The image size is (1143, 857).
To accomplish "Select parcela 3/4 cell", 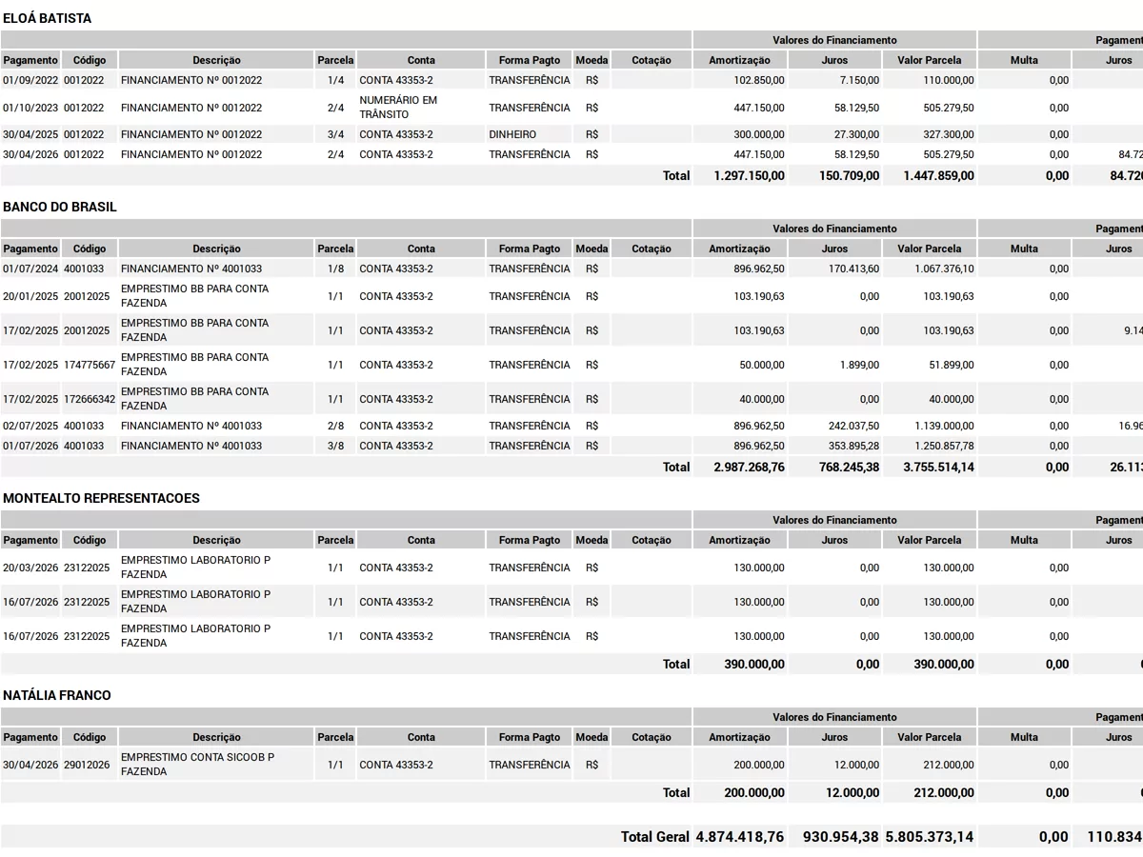I will pos(335,134).
